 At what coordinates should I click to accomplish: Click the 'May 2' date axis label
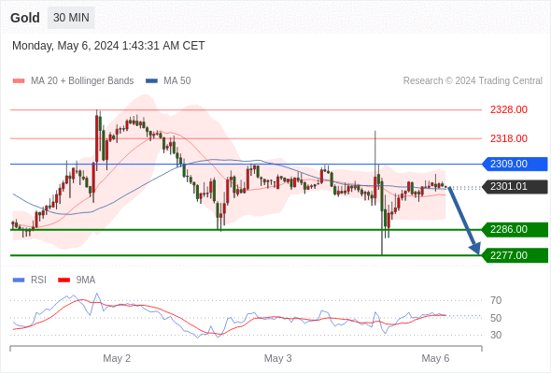pyautogui.click(x=117, y=358)
